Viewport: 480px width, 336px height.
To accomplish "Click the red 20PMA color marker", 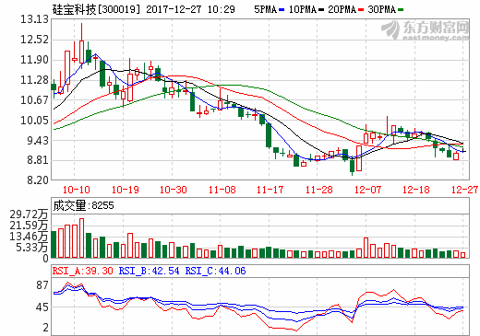I will coord(361,10).
